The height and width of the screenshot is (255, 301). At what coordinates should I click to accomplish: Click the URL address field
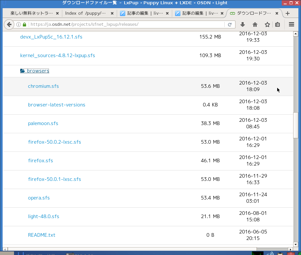[127, 24]
